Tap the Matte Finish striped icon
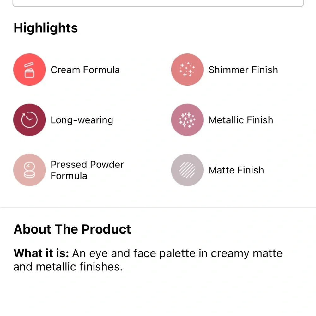 (187, 170)
